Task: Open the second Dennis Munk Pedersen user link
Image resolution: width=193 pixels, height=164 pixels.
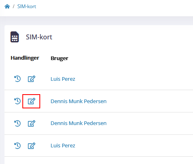Action: (78, 123)
